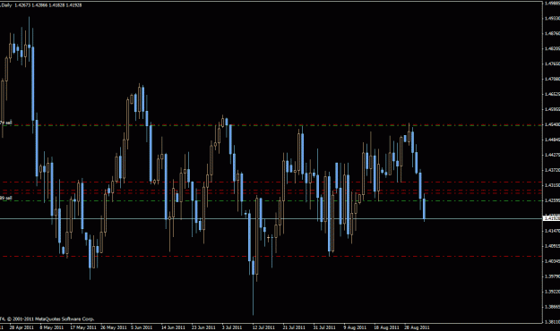Image resolution: width=560 pixels, height=331 pixels.
Task: Click the '12 Jul 2011' date label
Action: 263,327
